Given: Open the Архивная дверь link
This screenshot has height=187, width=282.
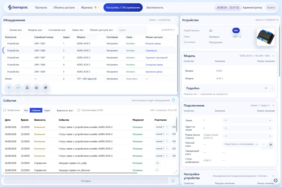Looking at the screenshot, I should [x=154, y=72].
